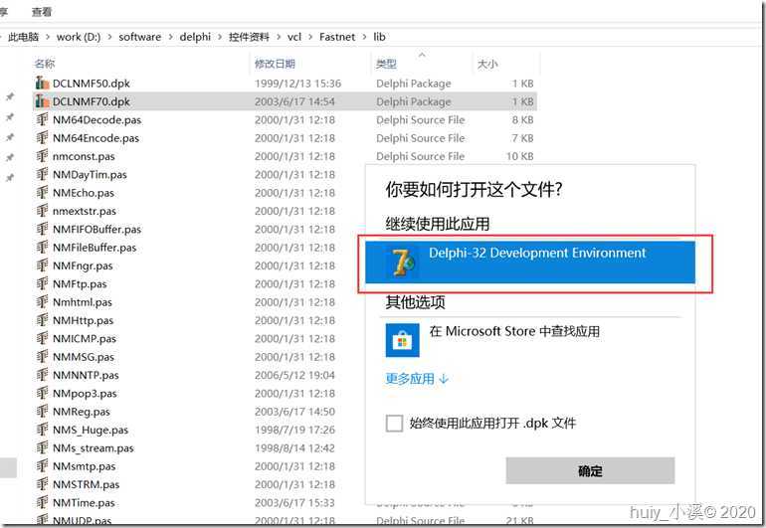The width and height of the screenshot is (766, 528).
Task: Select the NMUDP.pas file name
Action: [x=82, y=521]
